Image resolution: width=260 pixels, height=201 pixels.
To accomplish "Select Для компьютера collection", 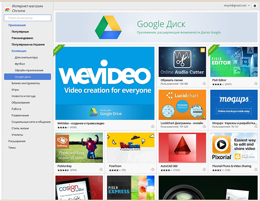I will pos(26,58).
